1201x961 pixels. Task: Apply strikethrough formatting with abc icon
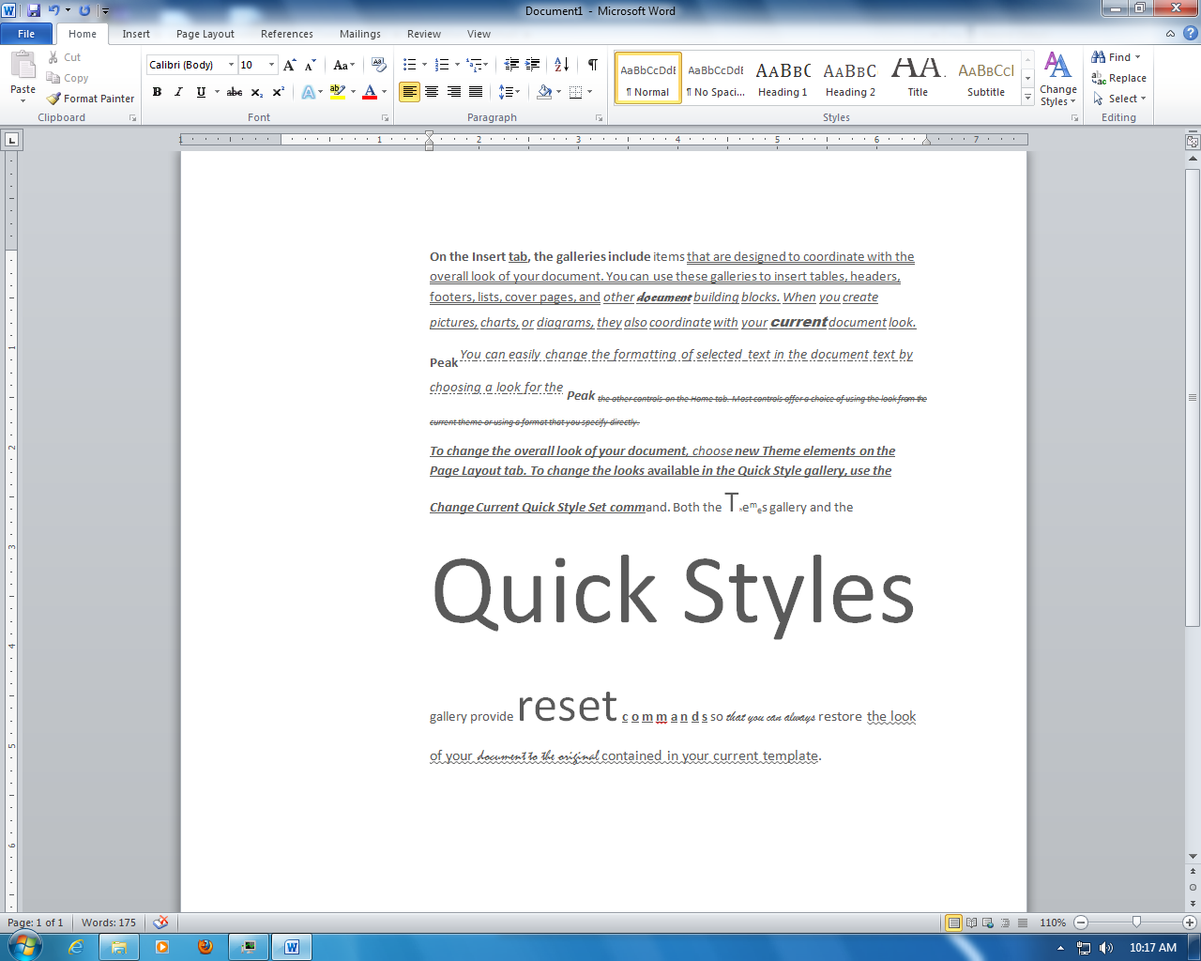click(x=235, y=92)
